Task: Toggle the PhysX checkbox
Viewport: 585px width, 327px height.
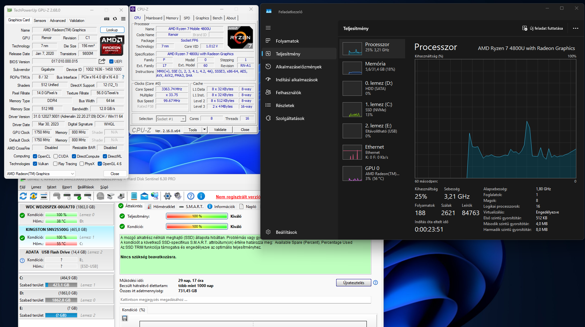Action: point(82,164)
